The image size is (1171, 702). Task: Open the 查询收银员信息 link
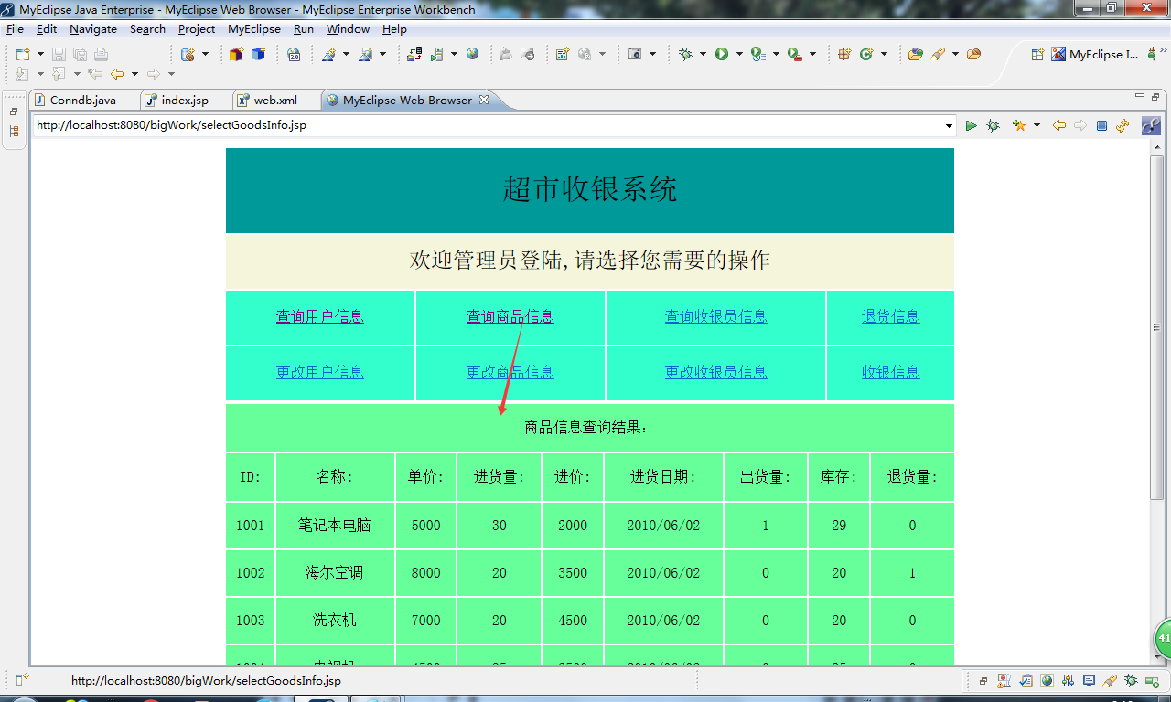pos(715,316)
